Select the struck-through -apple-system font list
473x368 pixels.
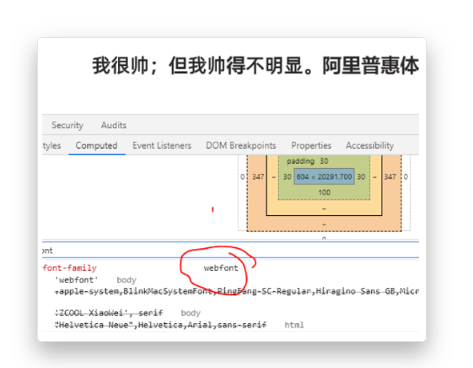tap(237, 291)
